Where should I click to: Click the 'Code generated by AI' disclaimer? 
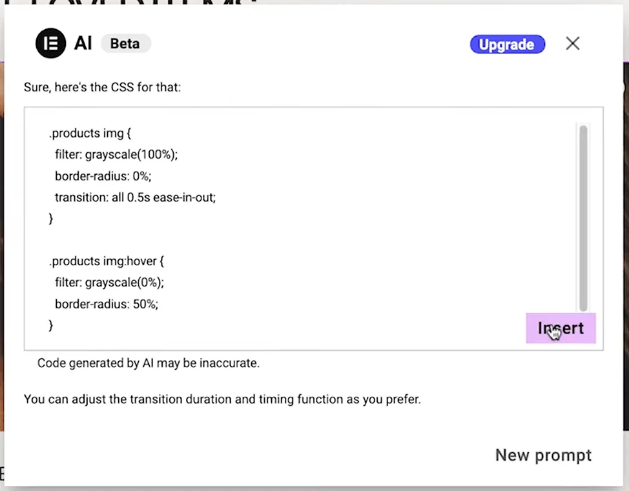(x=149, y=363)
